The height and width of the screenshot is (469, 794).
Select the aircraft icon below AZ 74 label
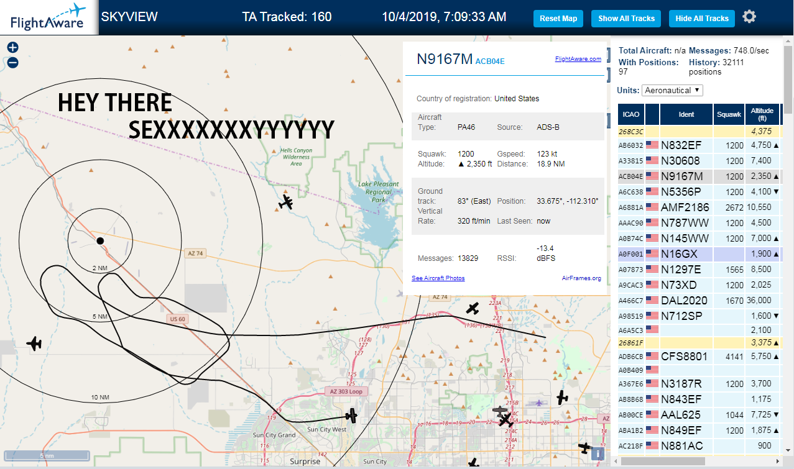tap(473, 308)
